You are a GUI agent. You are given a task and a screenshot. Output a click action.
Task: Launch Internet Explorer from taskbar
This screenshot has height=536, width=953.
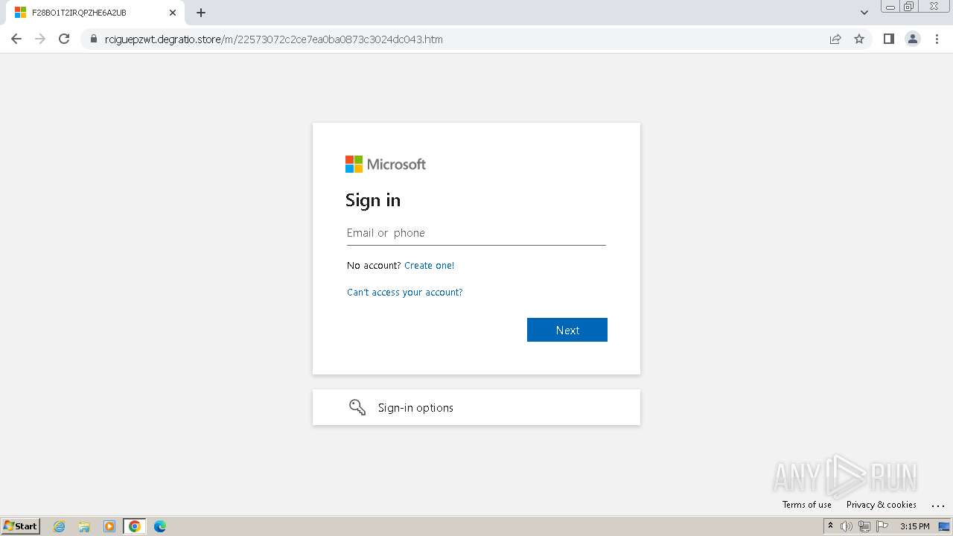click(60, 526)
